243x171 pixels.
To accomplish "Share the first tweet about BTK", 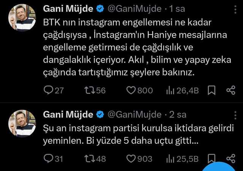I will pos(230,90).
